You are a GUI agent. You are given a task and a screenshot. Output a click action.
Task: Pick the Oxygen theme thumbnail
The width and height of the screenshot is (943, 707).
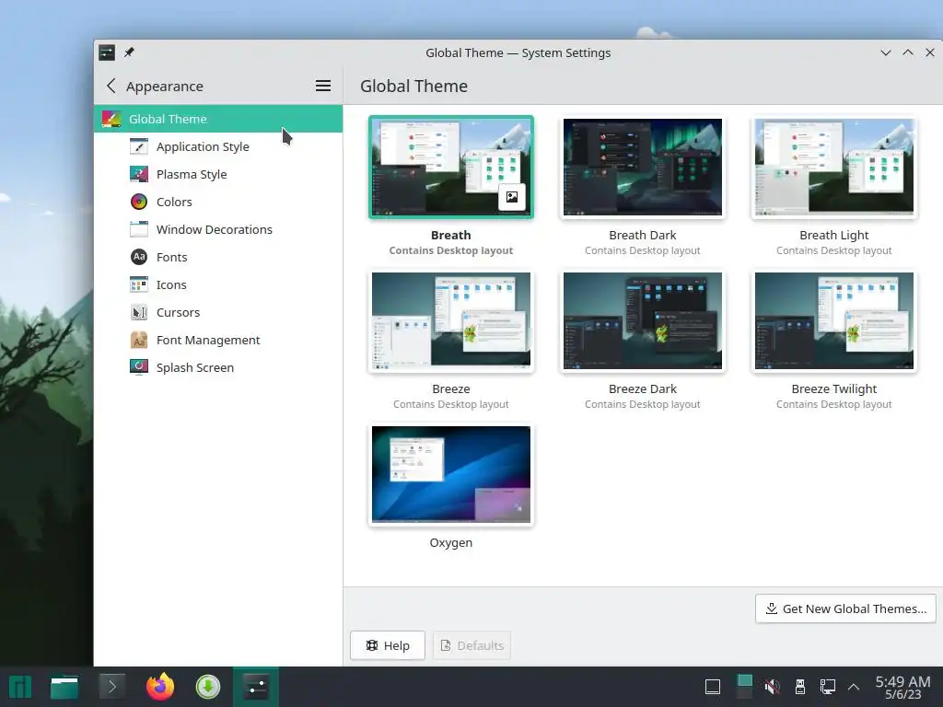pos(451,475)
